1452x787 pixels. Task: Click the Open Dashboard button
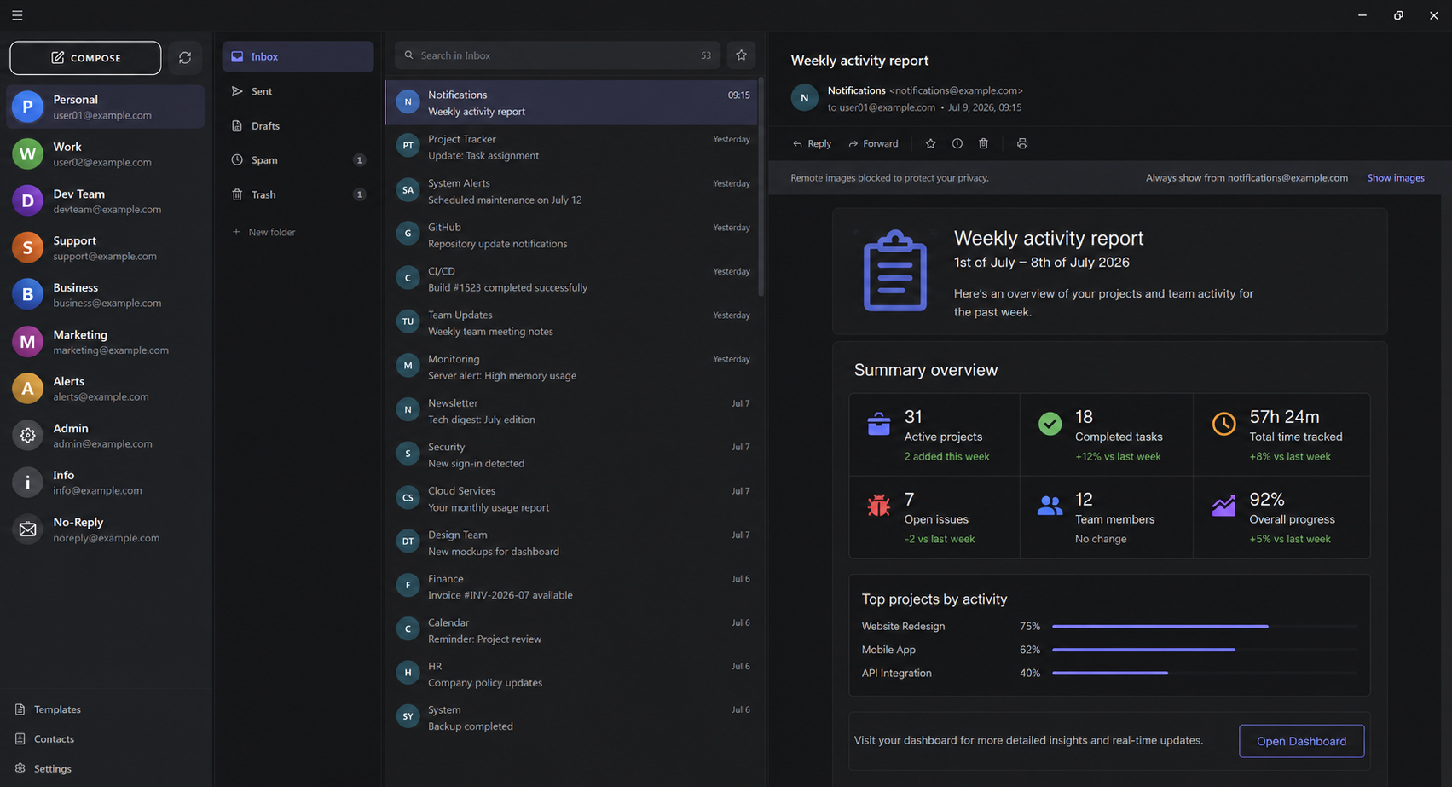click(1301, 741)
